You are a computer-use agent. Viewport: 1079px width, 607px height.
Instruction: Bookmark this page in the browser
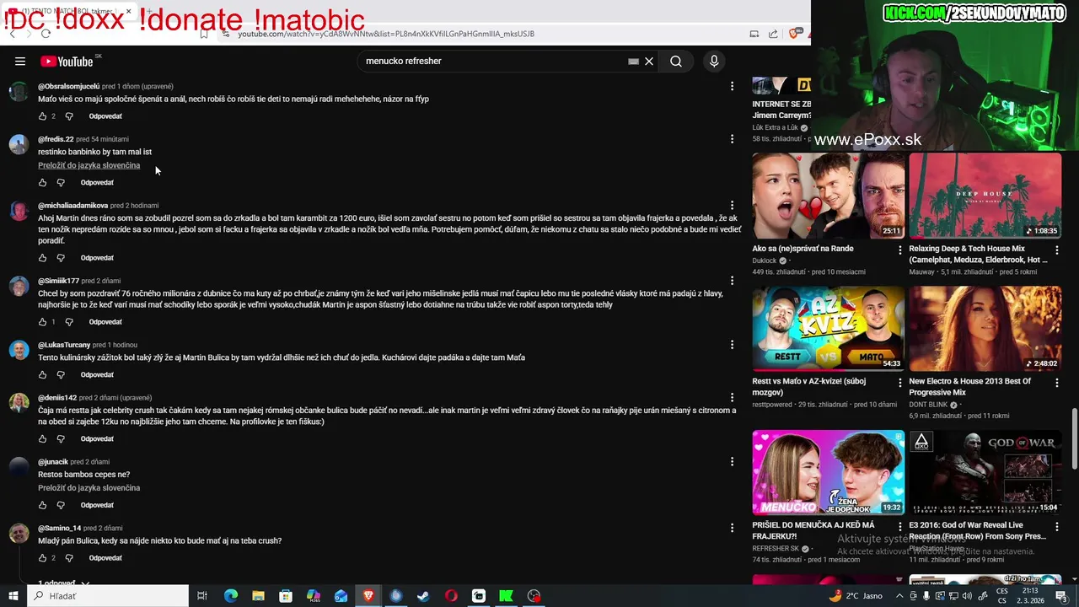204,34
